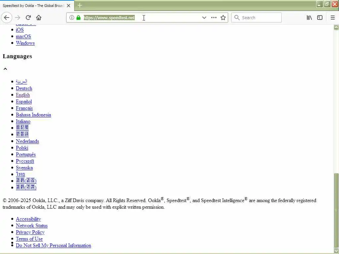Switch language to Arabic
This screenshot has height=254, width=339.
tap(22, 82)
